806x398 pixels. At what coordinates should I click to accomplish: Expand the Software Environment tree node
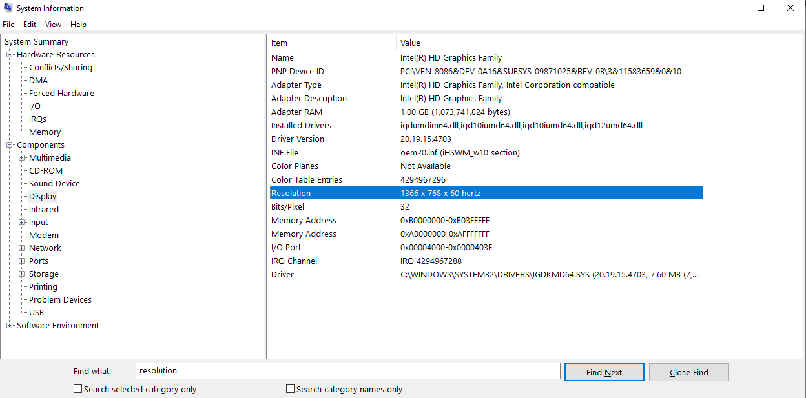tap(10, 326)
